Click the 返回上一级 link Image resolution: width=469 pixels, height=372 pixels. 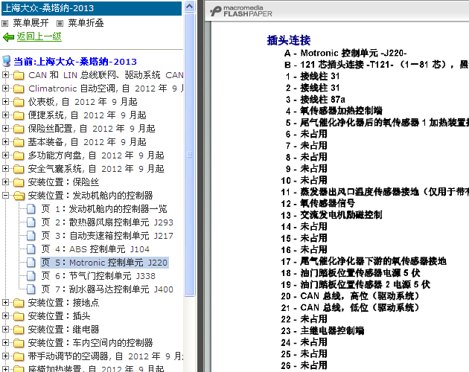[39, 36]
